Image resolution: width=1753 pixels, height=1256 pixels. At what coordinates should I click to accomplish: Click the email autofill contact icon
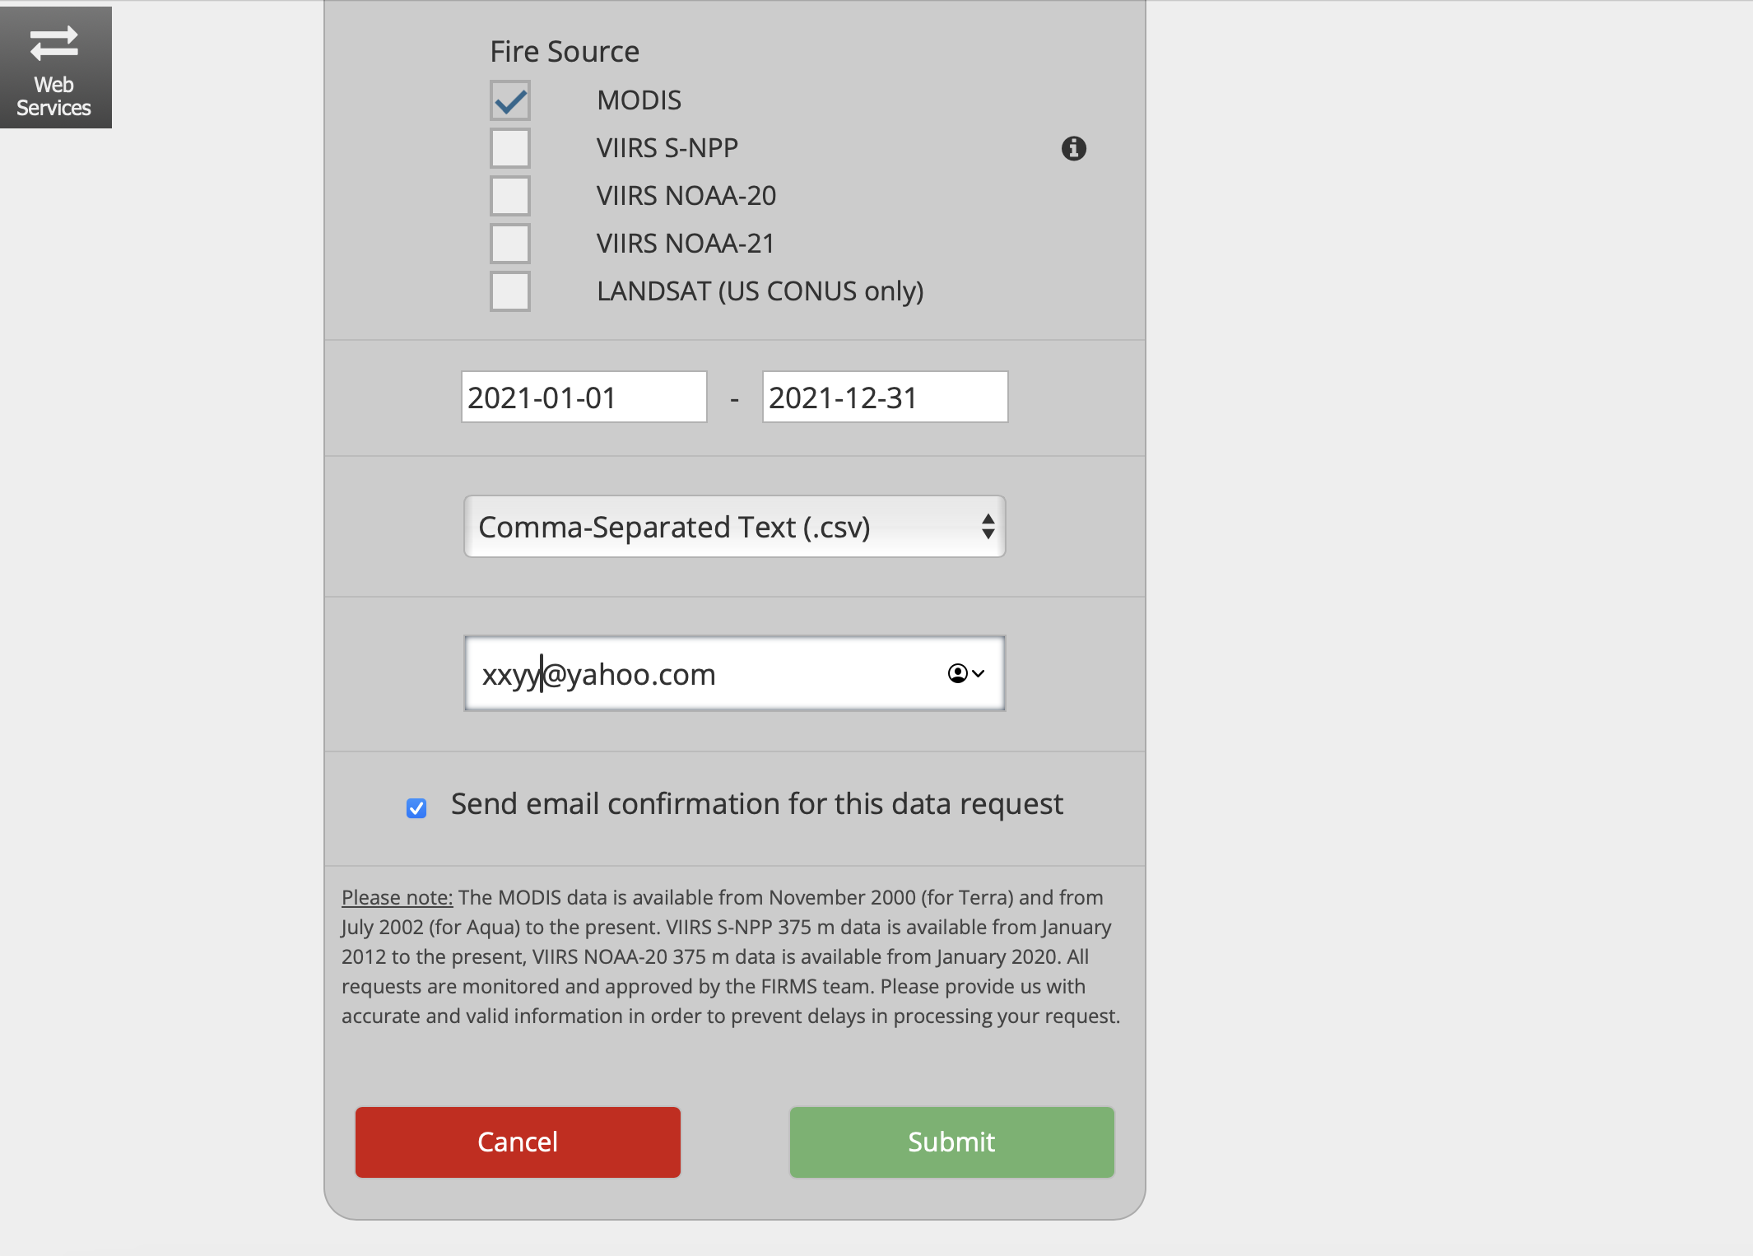pyautogui.click(x=965, y=673)
